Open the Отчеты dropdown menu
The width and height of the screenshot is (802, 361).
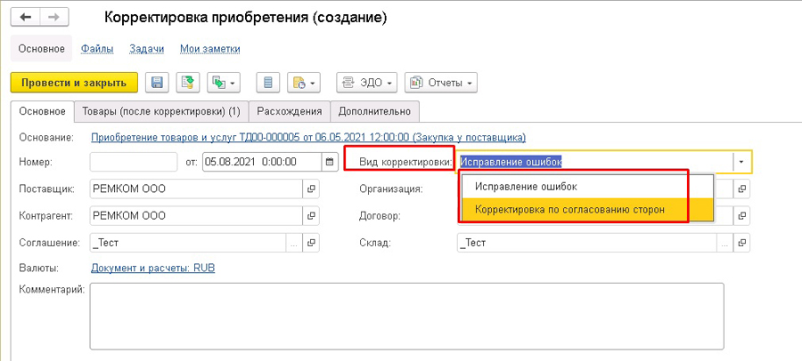(x=441, y=83)
